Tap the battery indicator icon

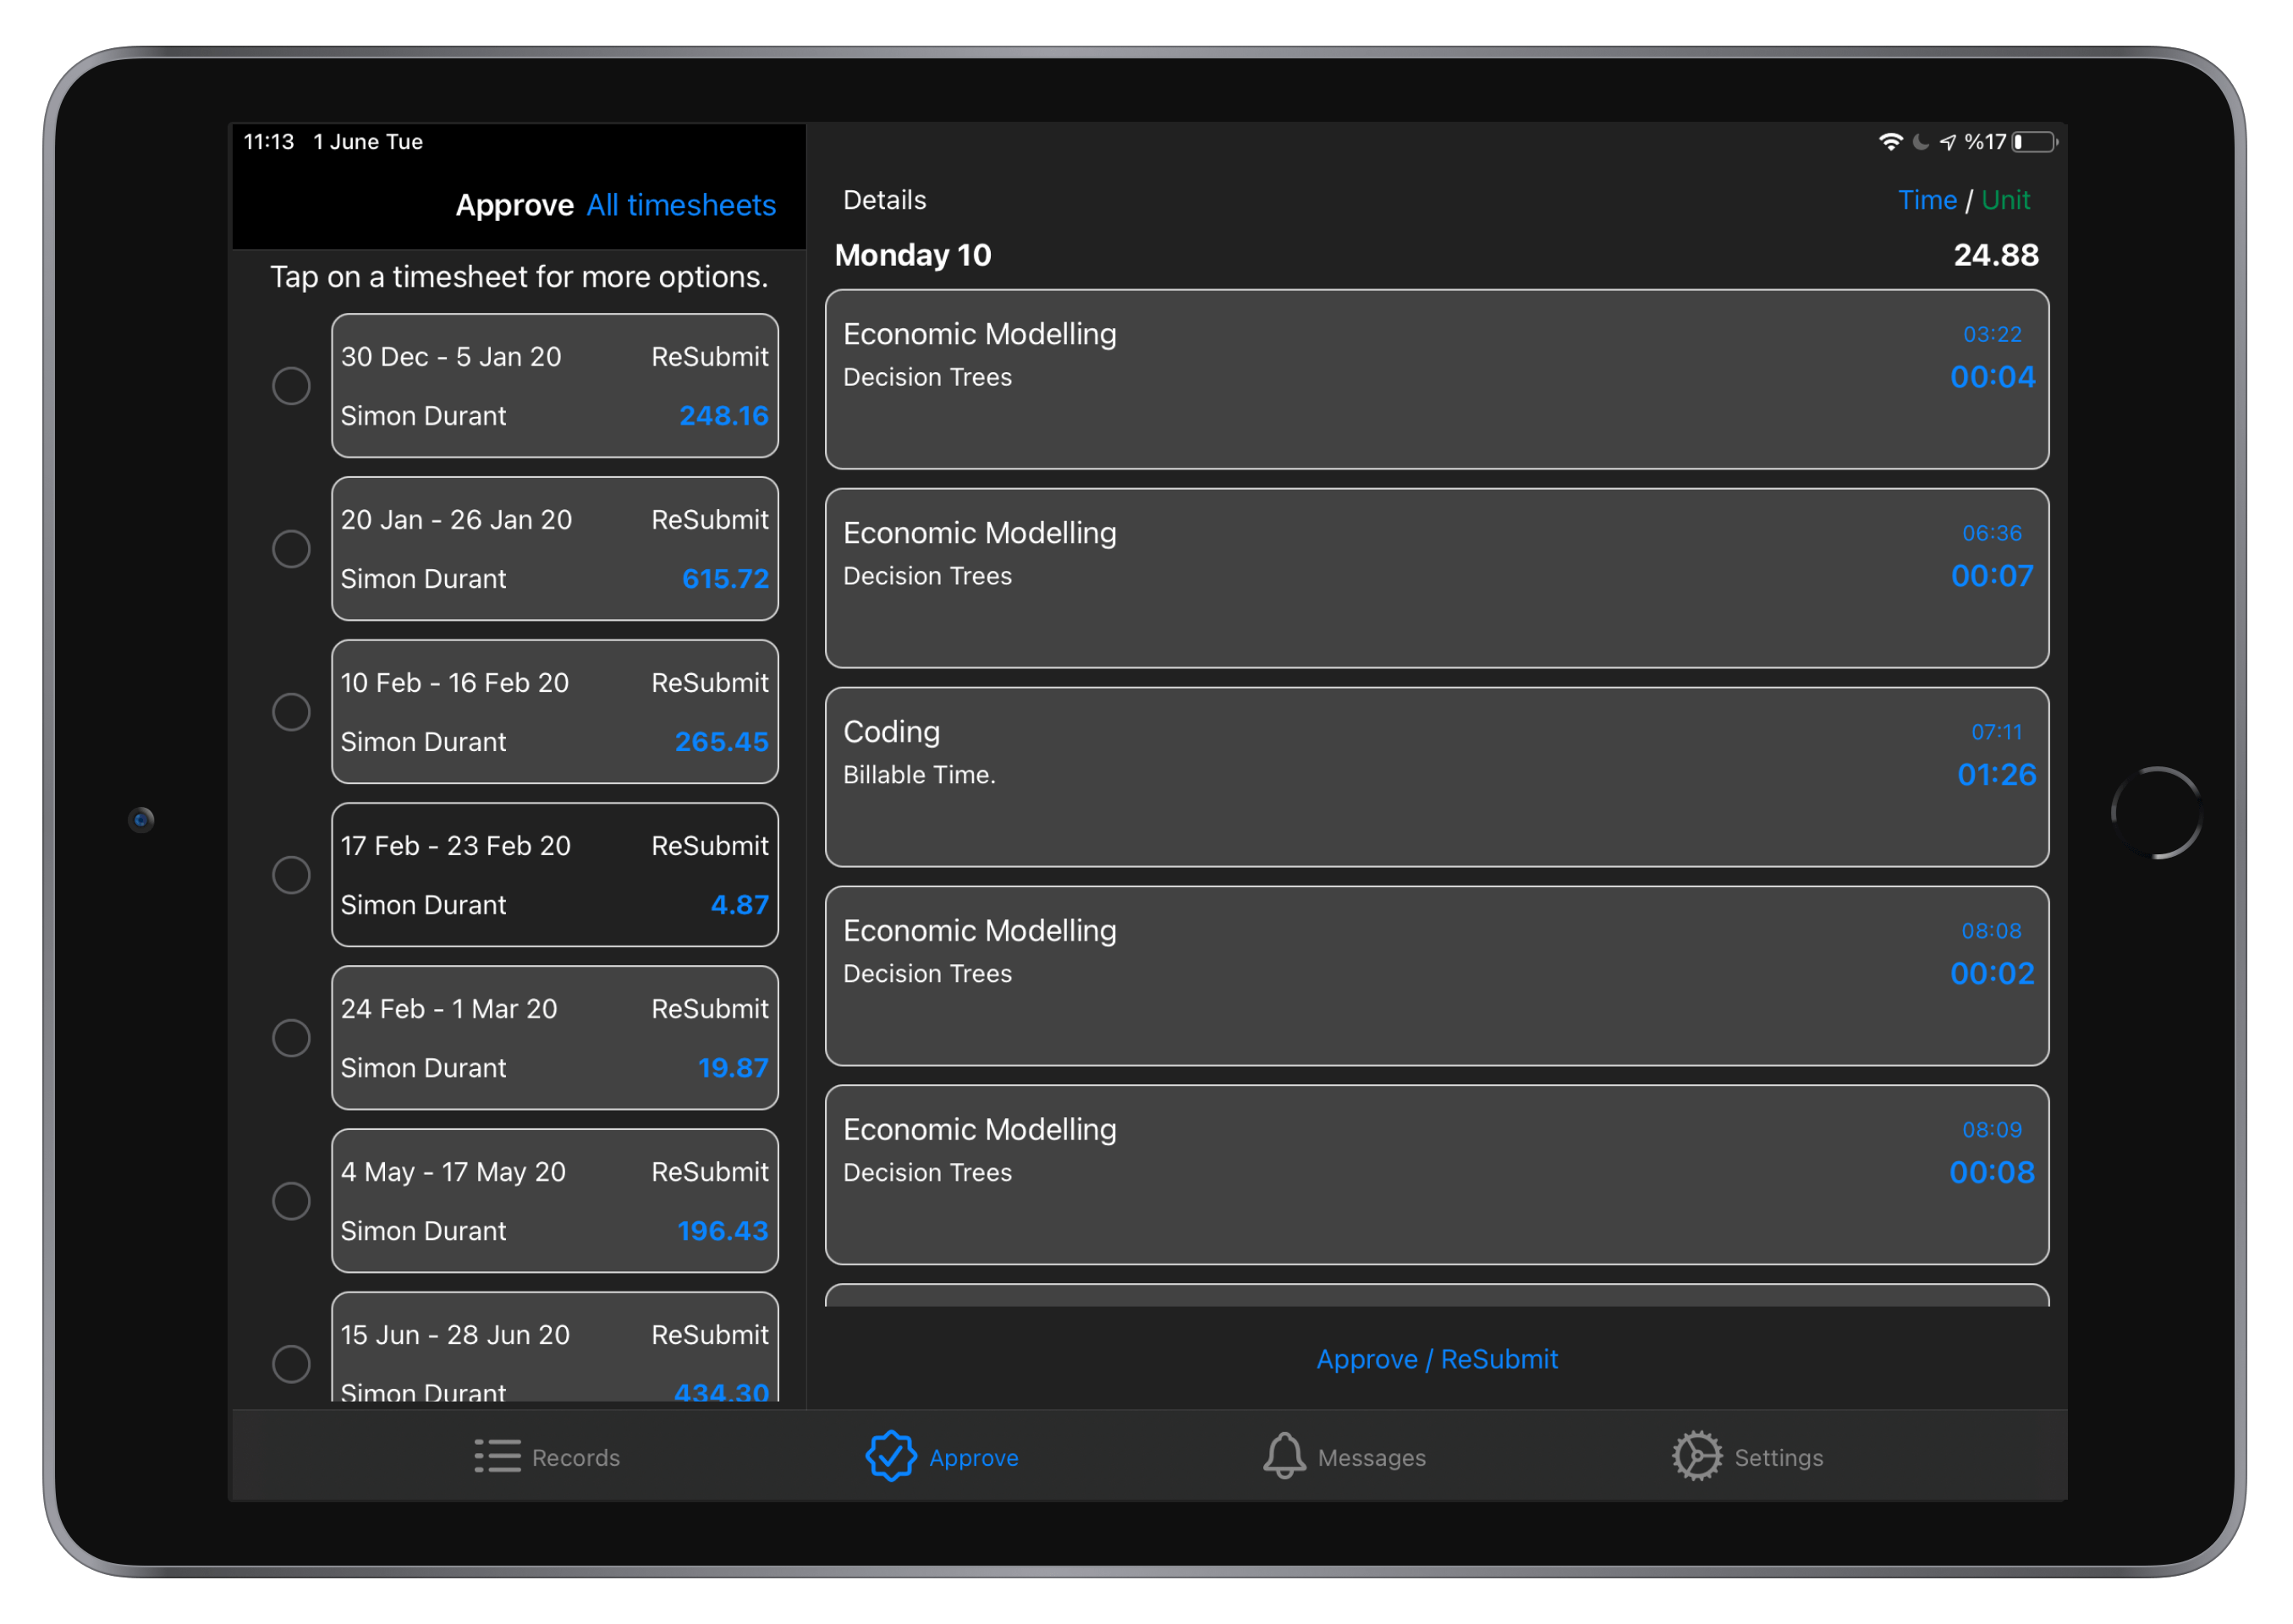click(2035, 142)
